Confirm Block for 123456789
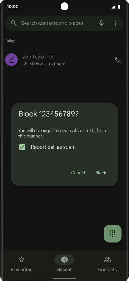 tap(101, 173)
